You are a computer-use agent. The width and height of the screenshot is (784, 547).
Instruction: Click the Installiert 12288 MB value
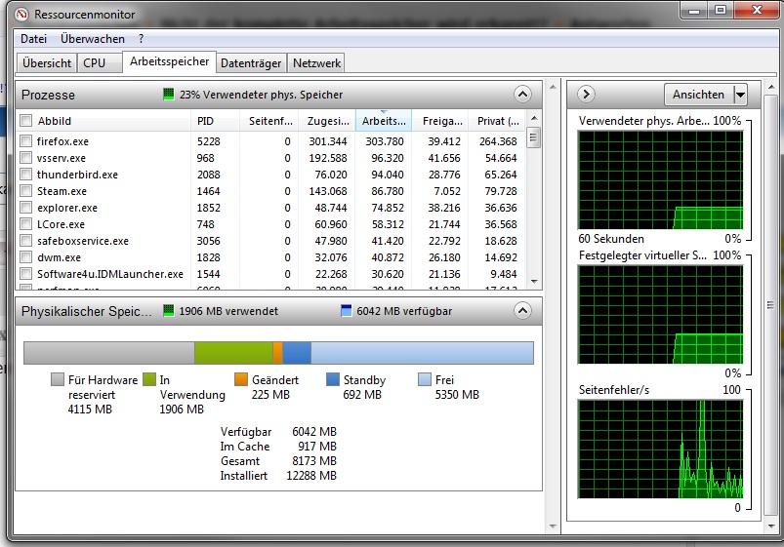[x=311, y=476]
